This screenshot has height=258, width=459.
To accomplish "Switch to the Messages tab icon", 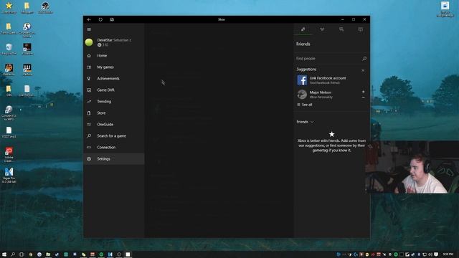I will click(341, 29).
